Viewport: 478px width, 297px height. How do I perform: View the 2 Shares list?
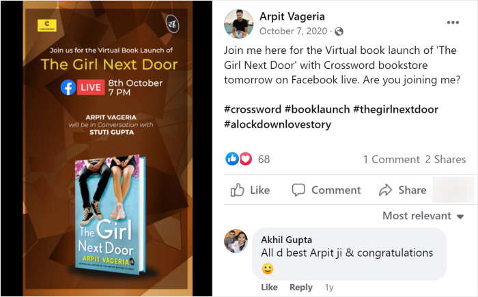pos(445,160)
